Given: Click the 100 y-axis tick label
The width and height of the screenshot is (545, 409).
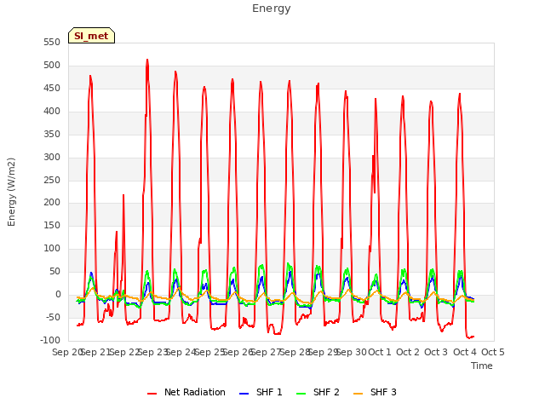Looking at the screenshot, I should click(x=52, y=248).
